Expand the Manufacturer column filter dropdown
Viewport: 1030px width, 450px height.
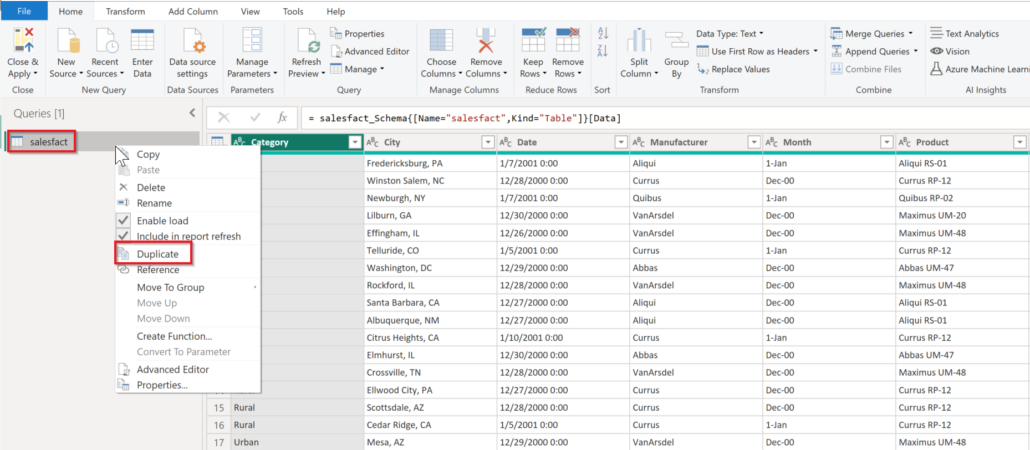pyautogui.click(x=754, y=142)
